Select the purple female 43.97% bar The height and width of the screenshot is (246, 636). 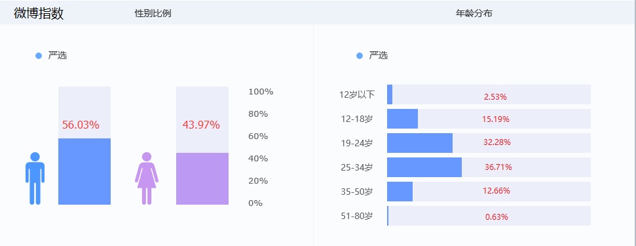(202, 178)
